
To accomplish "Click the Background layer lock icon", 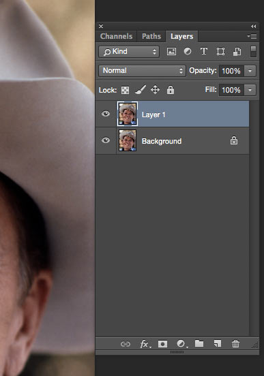I will coord(234,140).
